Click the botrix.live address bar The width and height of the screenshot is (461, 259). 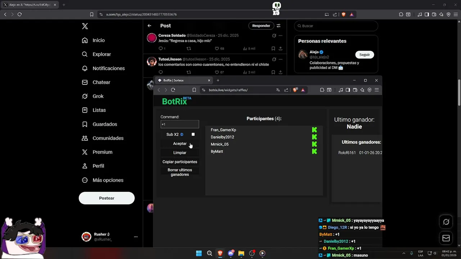point(238,90)
